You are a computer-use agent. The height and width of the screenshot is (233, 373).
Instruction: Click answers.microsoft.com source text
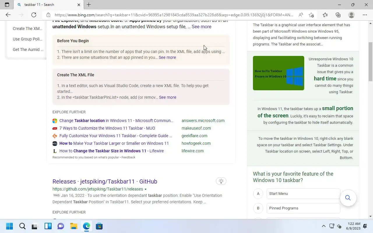coord(203,121)
